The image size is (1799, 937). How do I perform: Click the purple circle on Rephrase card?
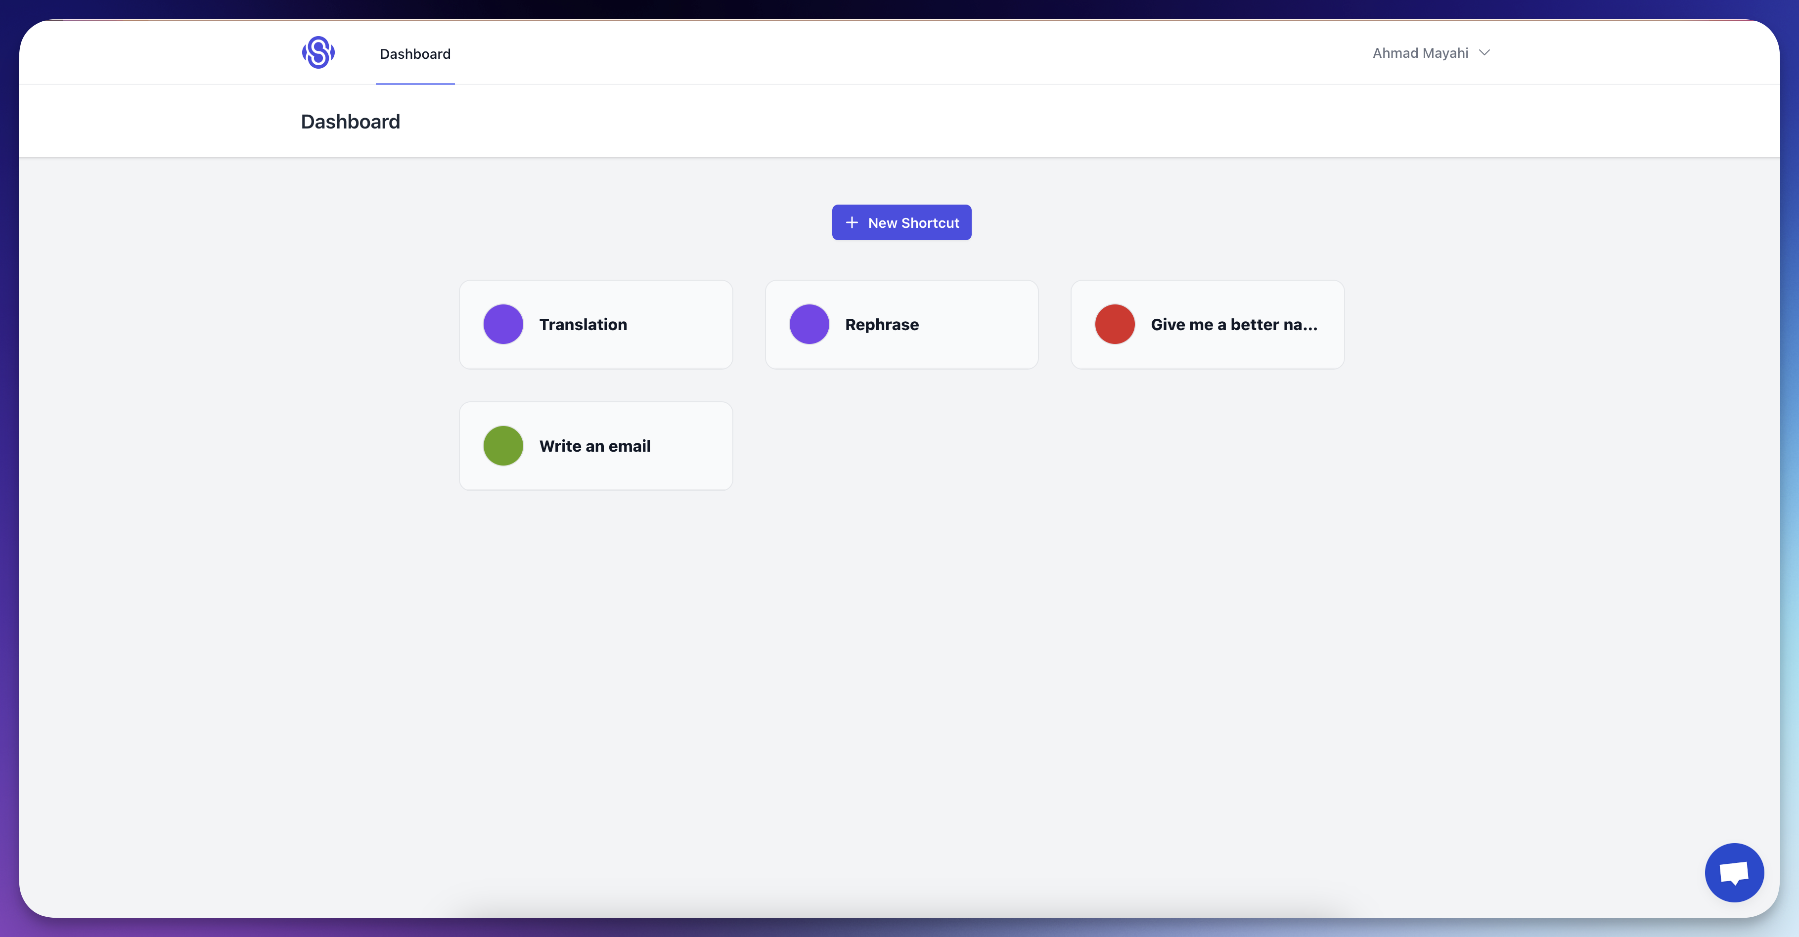pos(809,324)
